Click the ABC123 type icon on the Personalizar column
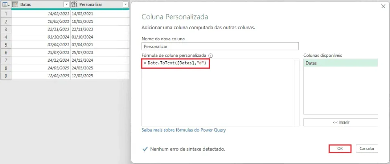This screenshot has height=164, width=390. 74,4
